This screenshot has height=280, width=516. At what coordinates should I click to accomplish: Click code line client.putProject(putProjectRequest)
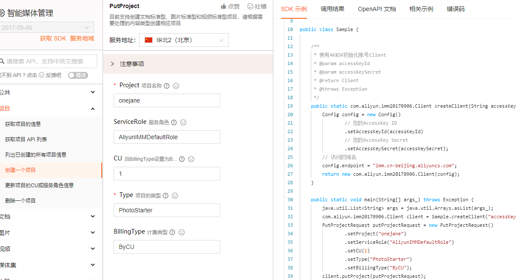[374, 276]
